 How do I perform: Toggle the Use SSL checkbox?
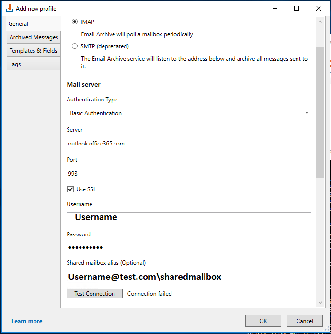(70, 189)
